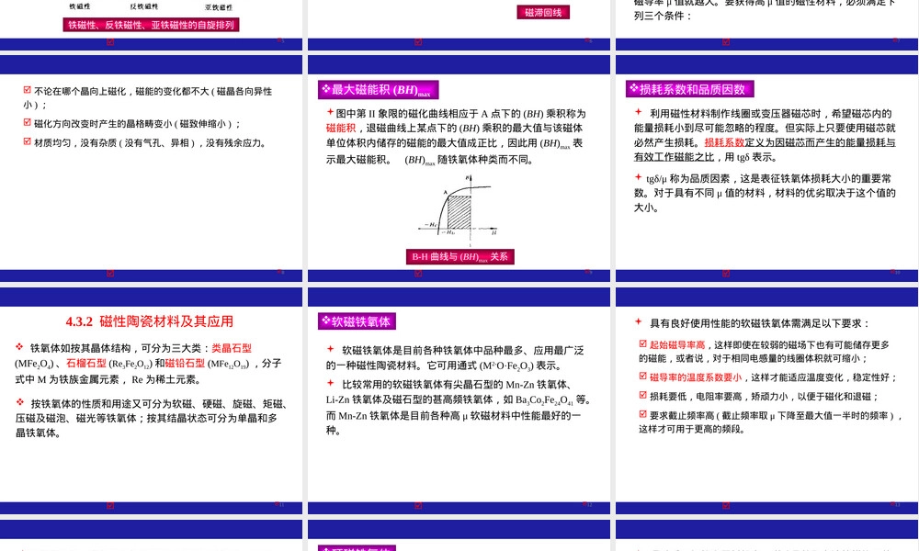
Task: Click the text 材料均匀，没有杂质 ( 没有气孔、异相 )
Action: pos(114,143)
